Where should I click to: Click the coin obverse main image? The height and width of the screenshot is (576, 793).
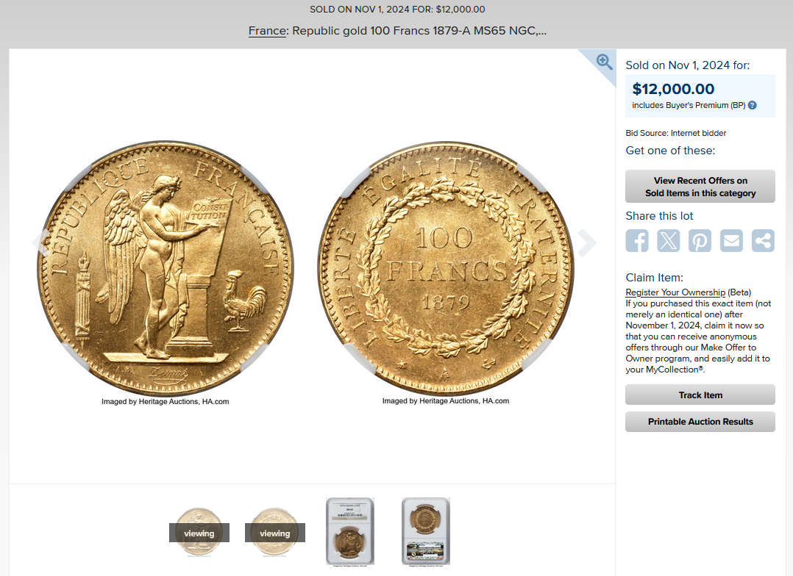click(165, 267)
